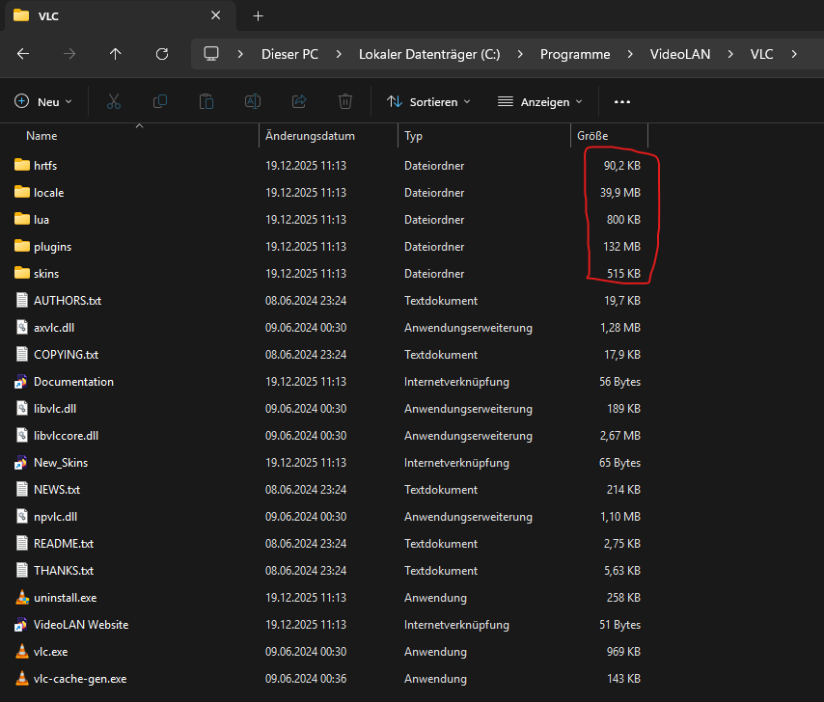Go to VideoLAN breadcrumb

tap(680, 54)
